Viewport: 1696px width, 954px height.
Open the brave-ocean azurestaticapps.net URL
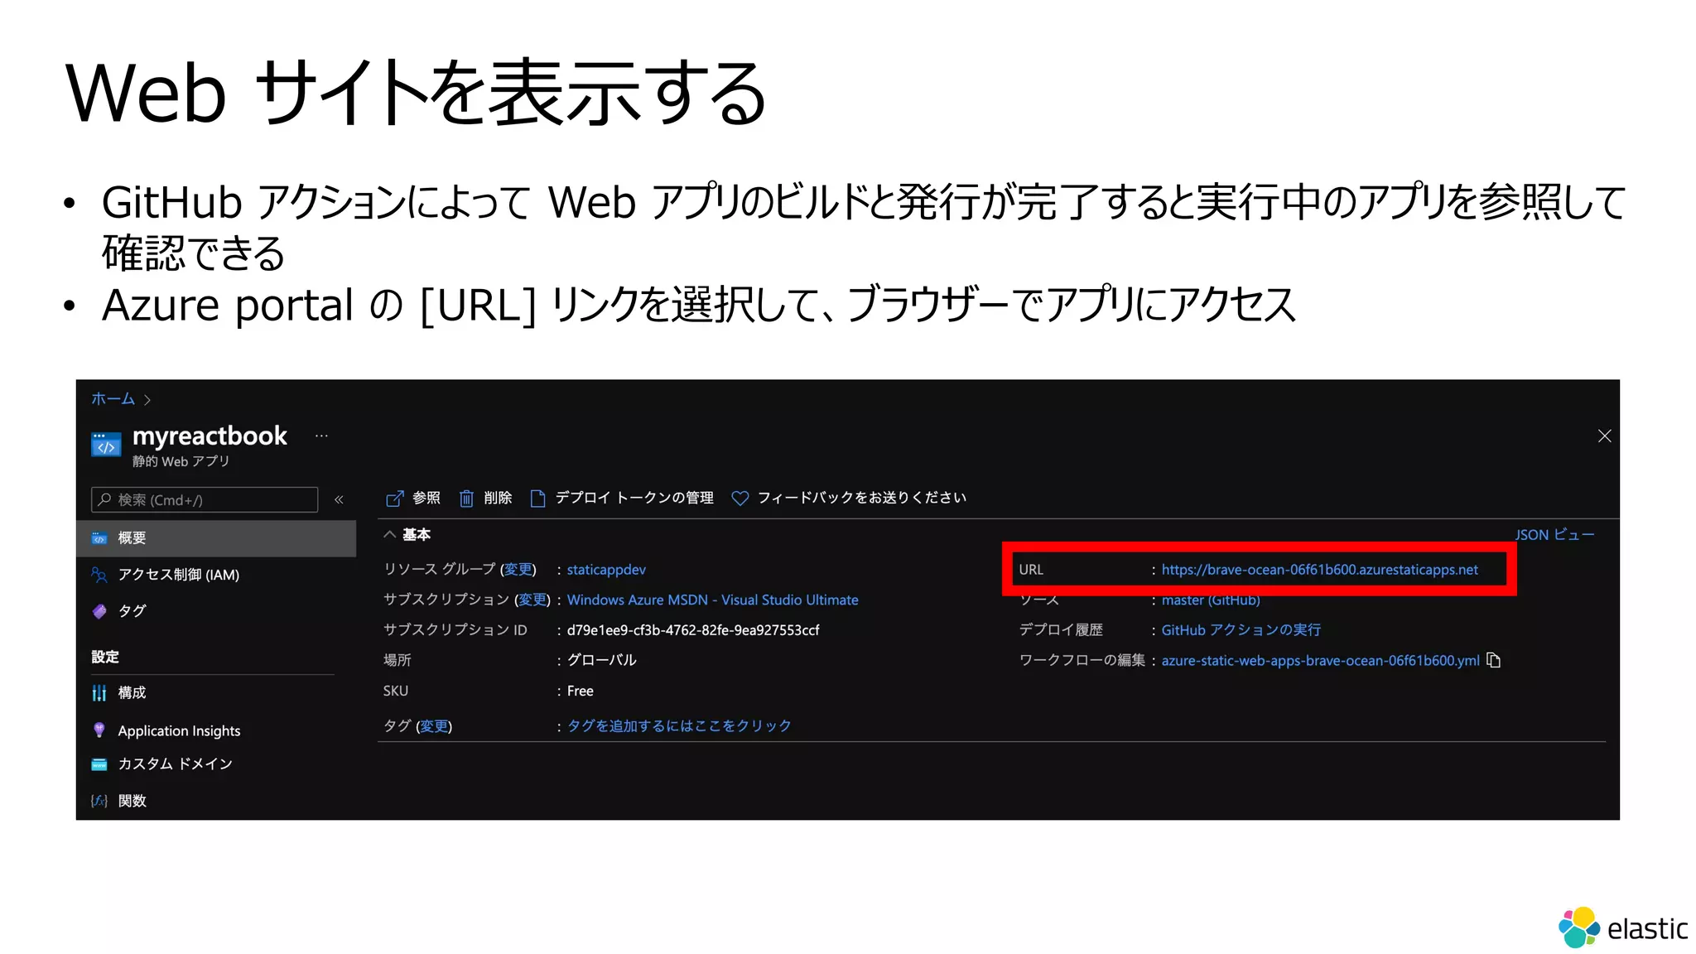click(x=1319, y=570)
